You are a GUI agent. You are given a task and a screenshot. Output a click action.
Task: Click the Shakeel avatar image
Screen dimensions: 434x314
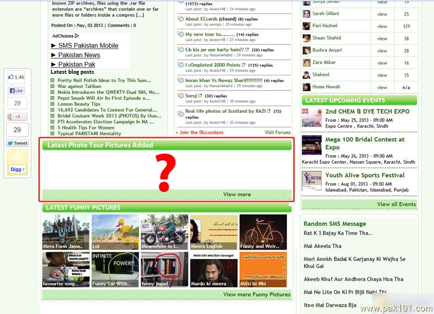pos(307,75)
